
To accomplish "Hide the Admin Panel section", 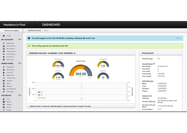I will tap(20, 63).
